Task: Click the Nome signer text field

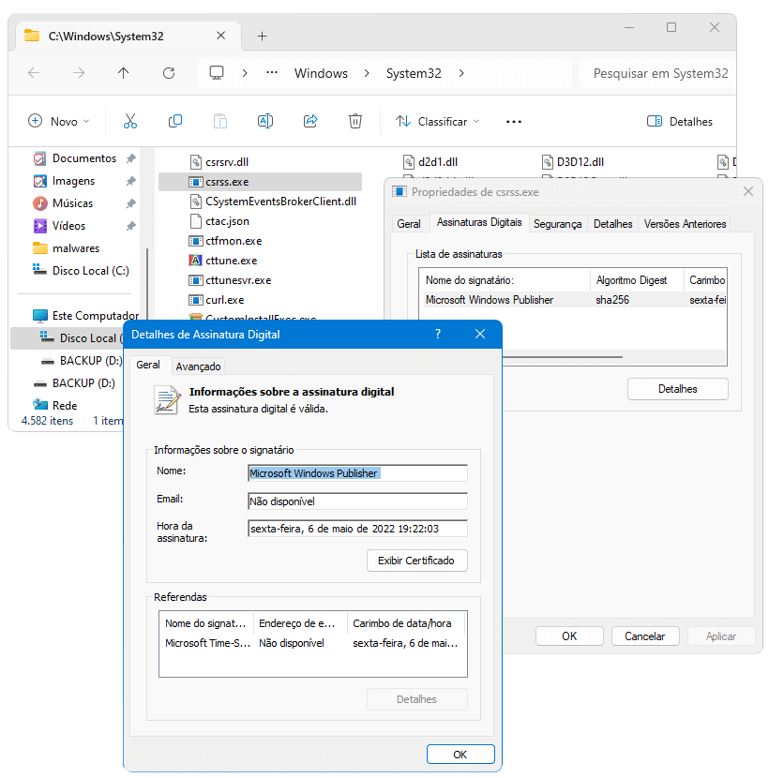Action: (x=357, y=473)
